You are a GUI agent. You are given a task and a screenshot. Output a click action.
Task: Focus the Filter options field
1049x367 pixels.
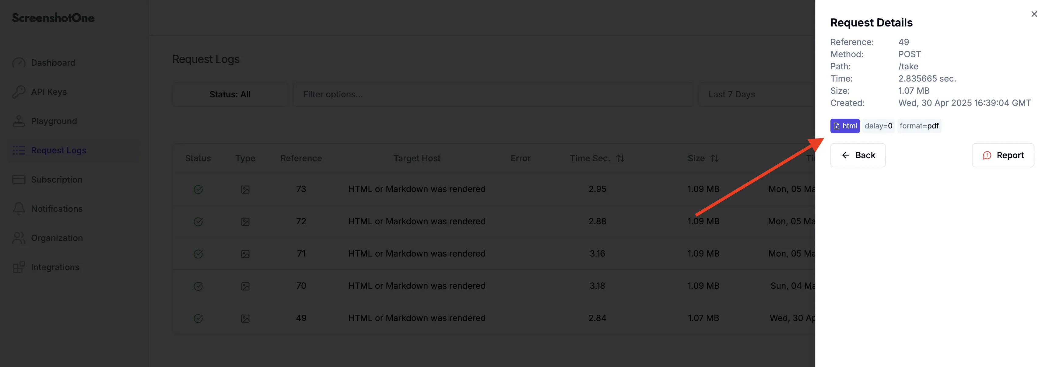click(x=493, y=94)
